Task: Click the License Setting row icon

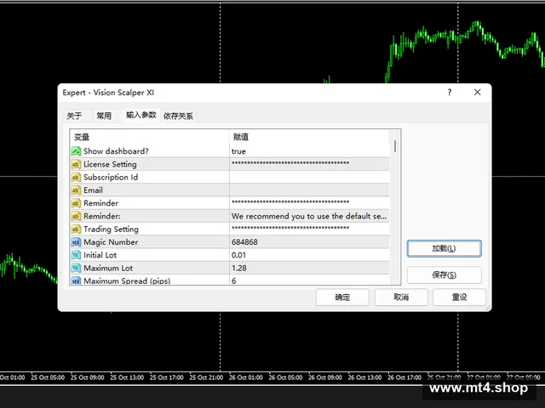Action: click(x=76, y=164)
